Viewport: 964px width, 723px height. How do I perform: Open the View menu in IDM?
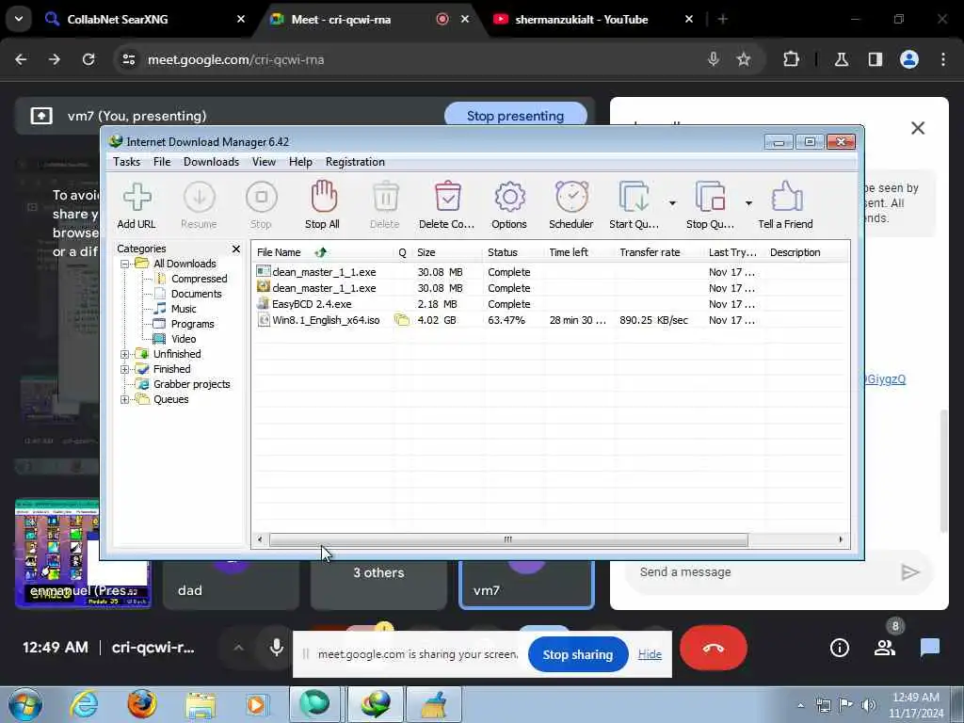tap(264, 162)
